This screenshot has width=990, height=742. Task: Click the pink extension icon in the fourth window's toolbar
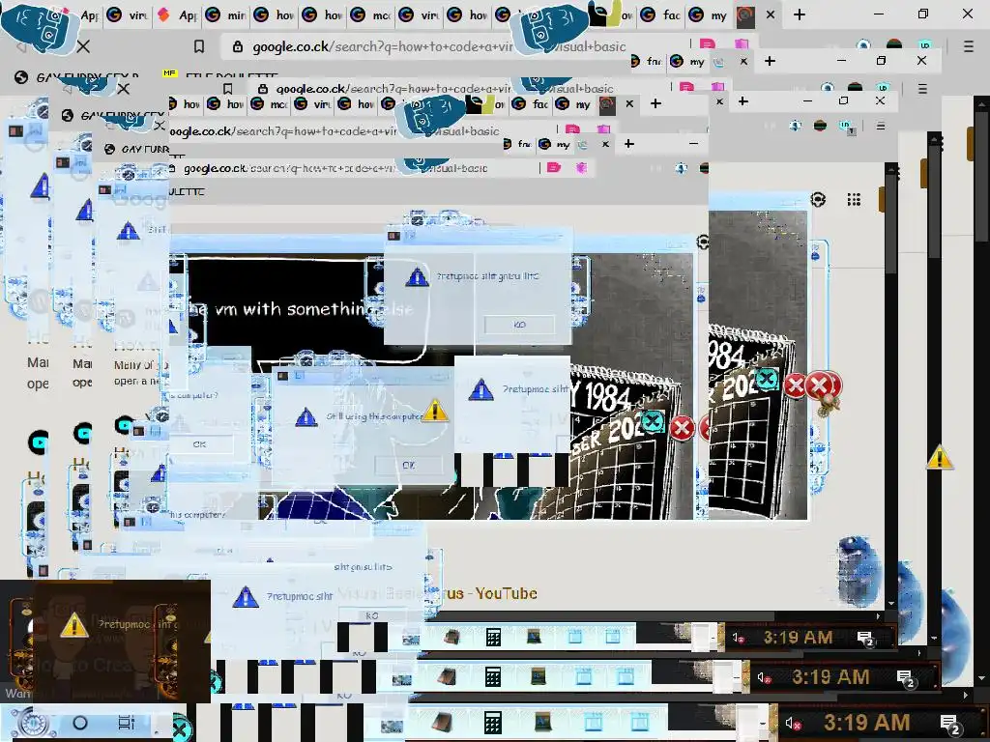point(554,167)
